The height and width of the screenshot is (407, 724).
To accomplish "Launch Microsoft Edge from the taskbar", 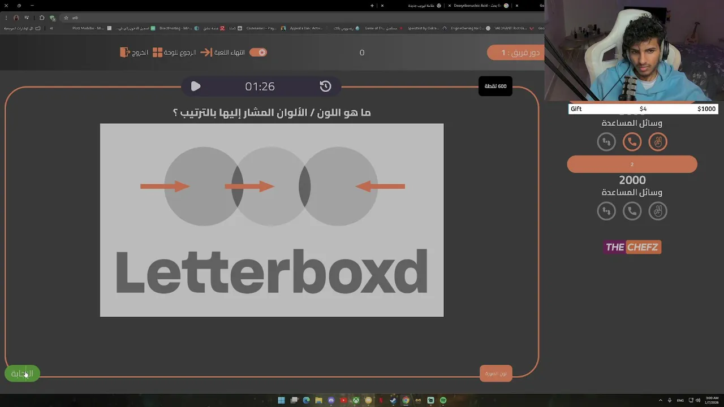I will [307, 400].
